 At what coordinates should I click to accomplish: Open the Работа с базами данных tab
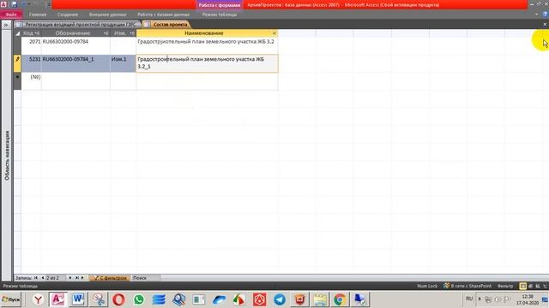coord(163,15)
